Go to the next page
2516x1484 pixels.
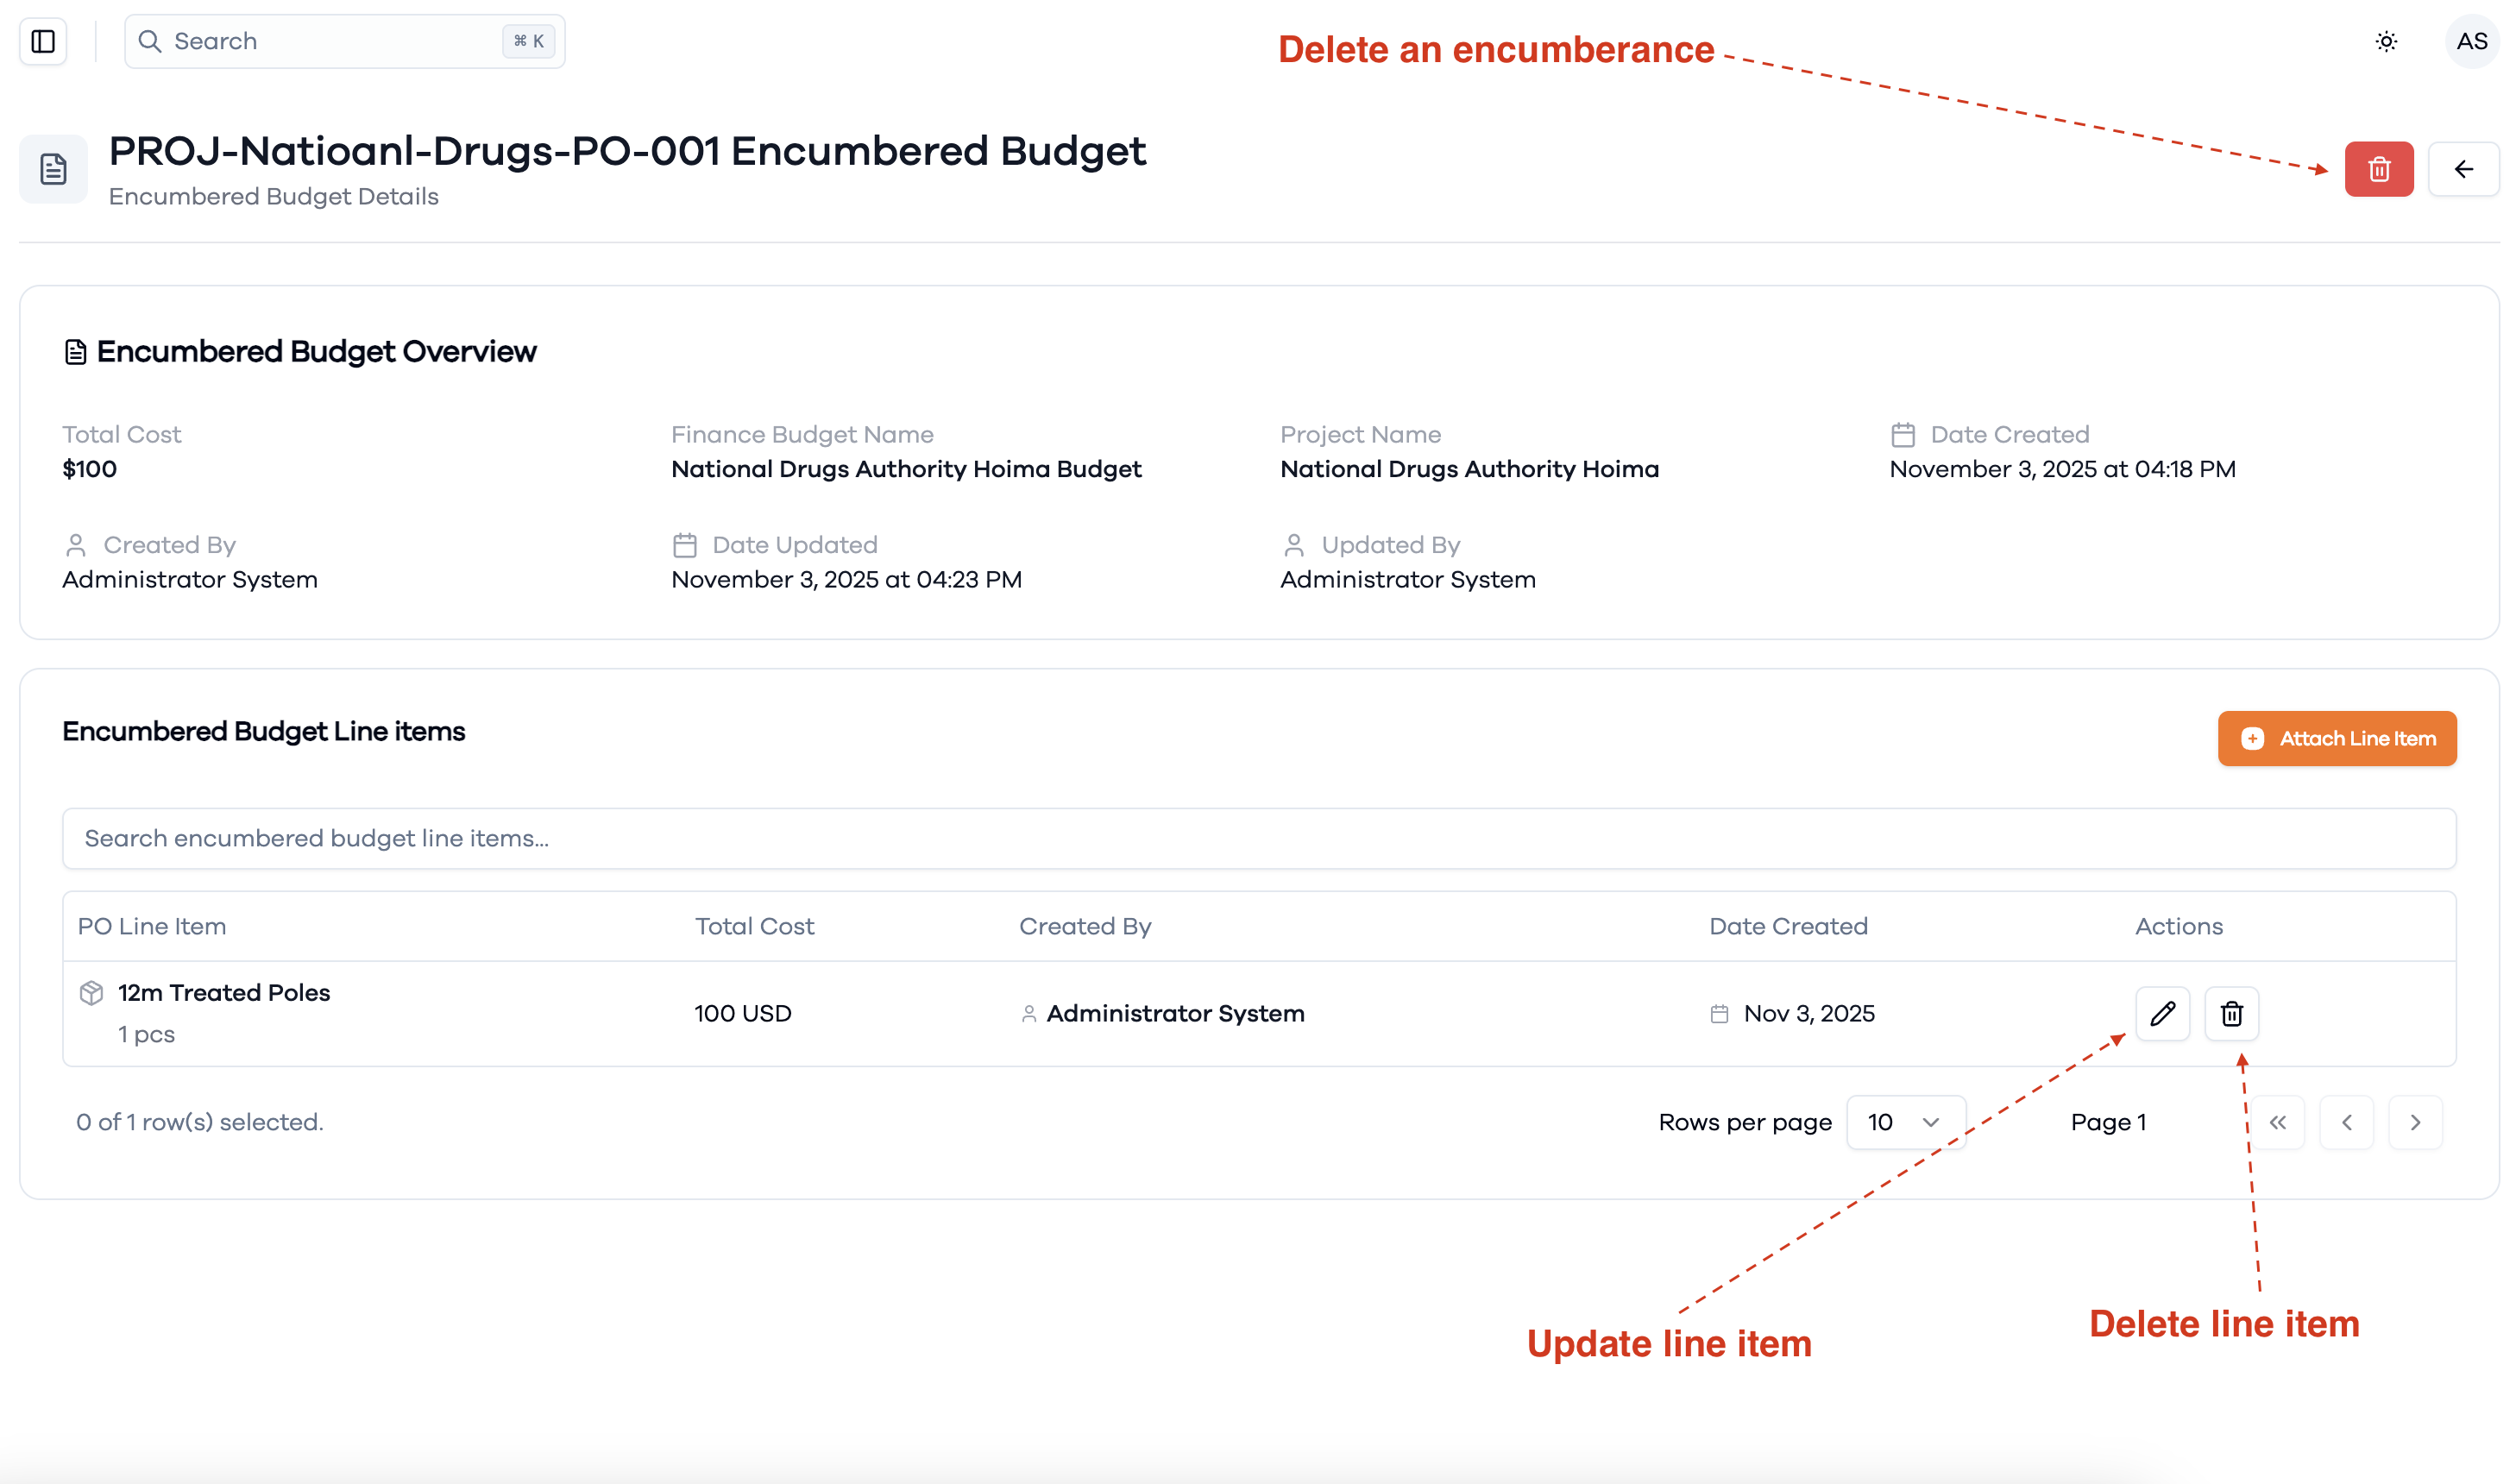[x=2414, y=1122]
